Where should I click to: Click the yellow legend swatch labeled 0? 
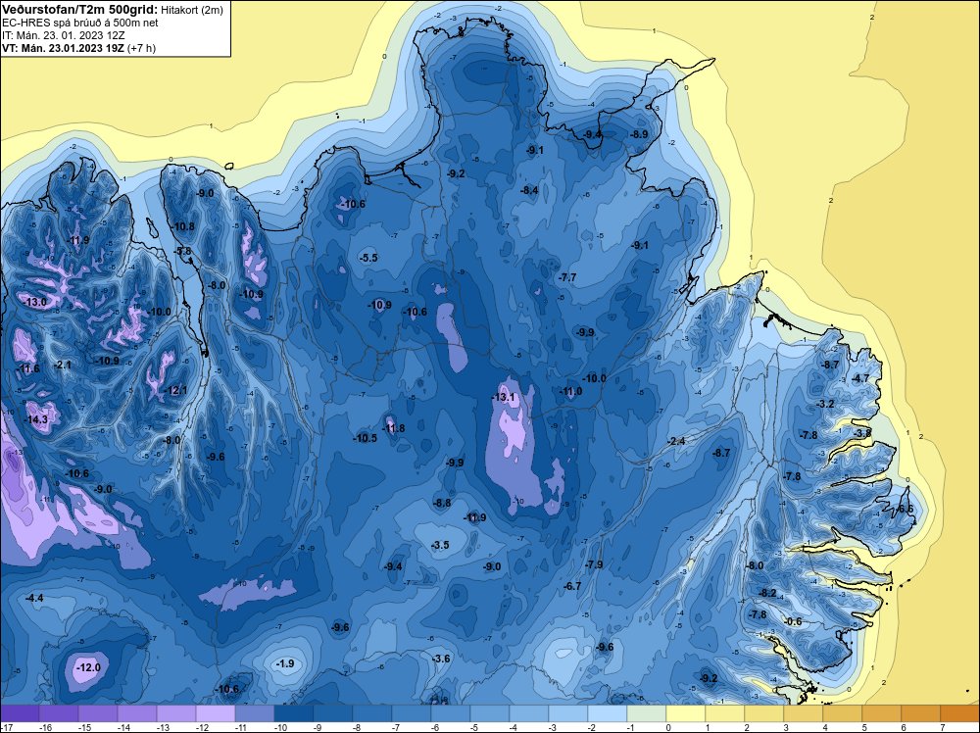click(x=686, y=713)
